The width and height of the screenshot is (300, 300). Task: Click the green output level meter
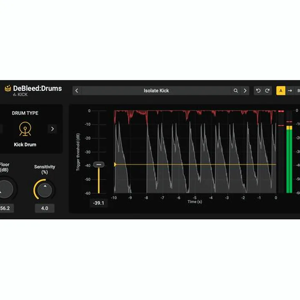tap(289, 159)
